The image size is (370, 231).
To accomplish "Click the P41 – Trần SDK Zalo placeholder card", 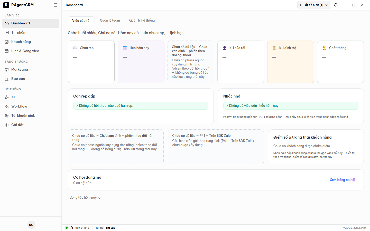I will [216, 147].
